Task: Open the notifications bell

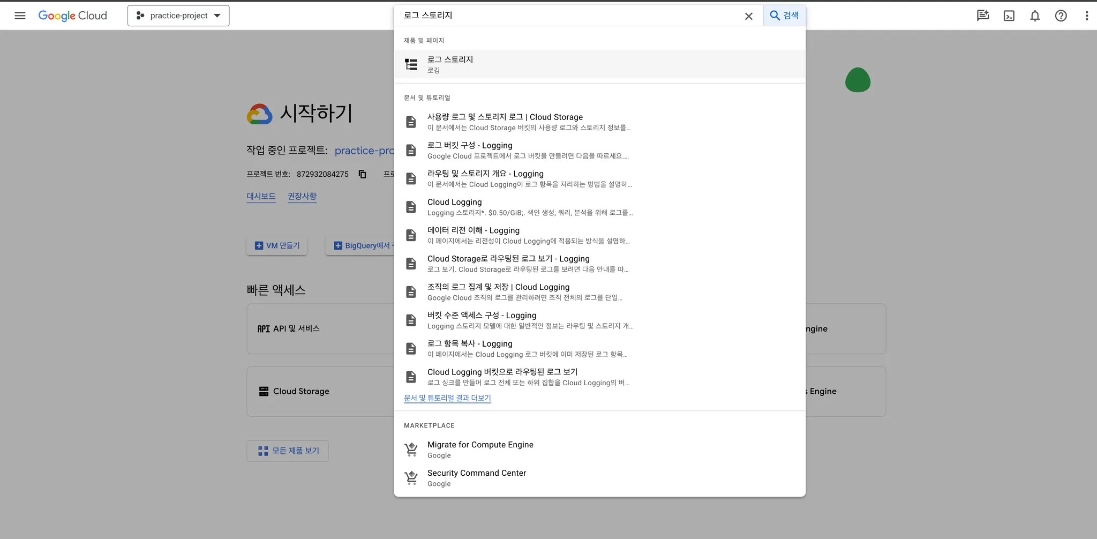Action: [x=1035, y=16]
